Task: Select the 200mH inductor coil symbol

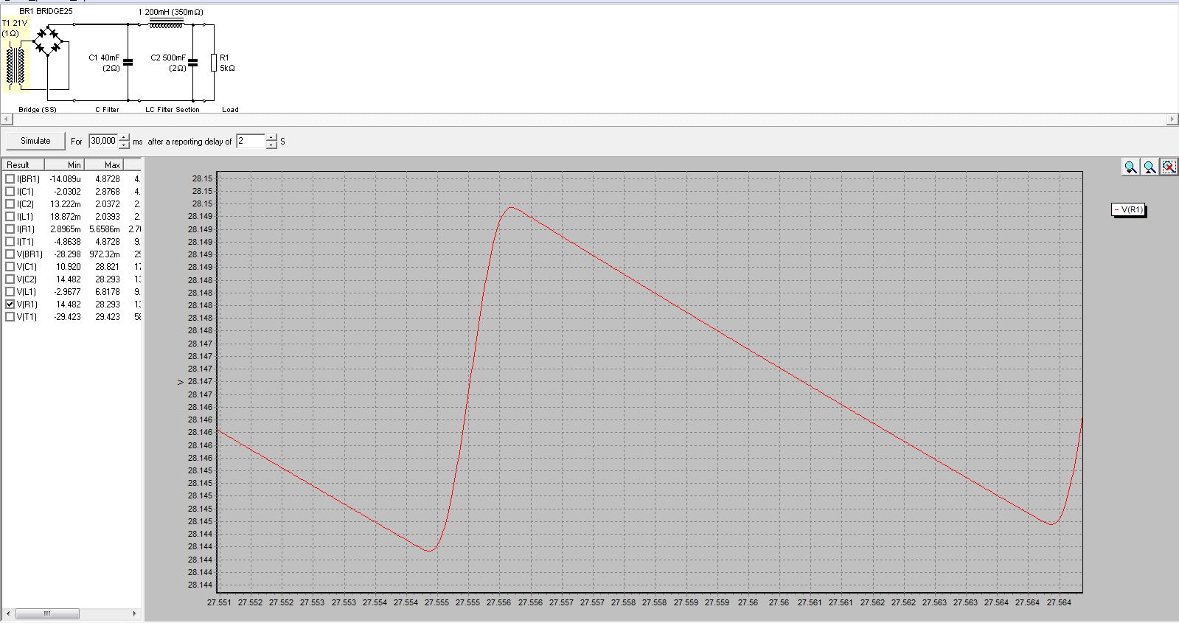Action: tap(166, 24)
